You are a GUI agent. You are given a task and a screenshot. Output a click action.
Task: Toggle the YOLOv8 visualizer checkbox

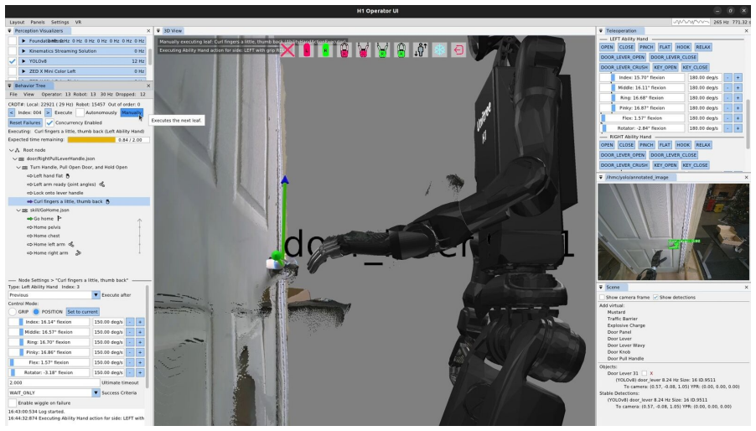coord(12,61)
